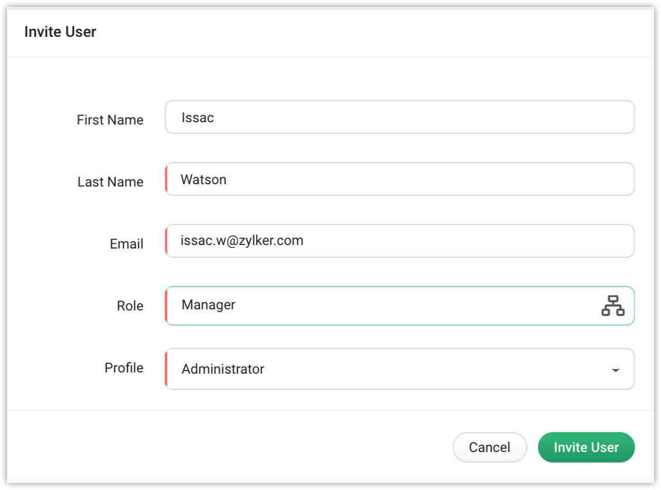Click the First Name label
Screen dimensions: 661x490
tap(110, 120)
